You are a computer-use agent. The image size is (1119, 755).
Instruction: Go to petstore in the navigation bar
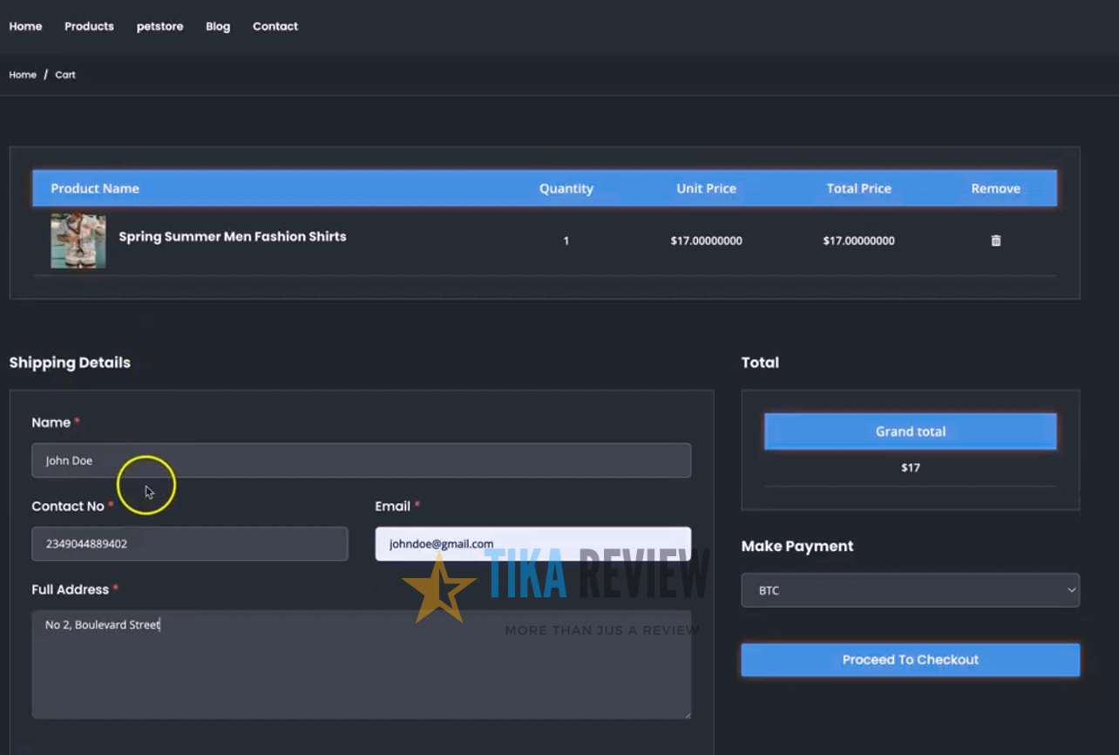[159, 26]
